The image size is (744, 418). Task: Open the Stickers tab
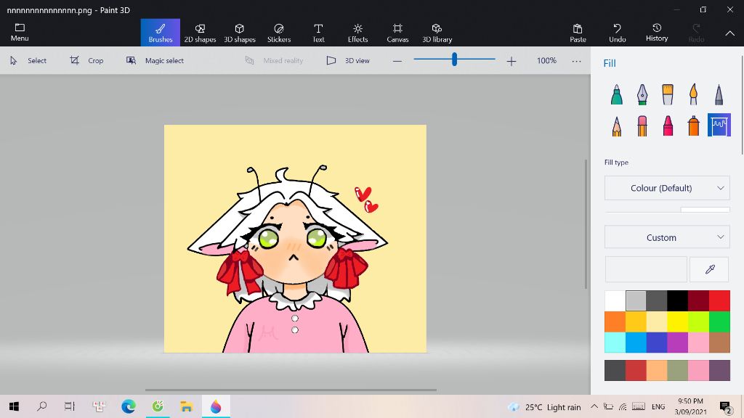(279, 33)
